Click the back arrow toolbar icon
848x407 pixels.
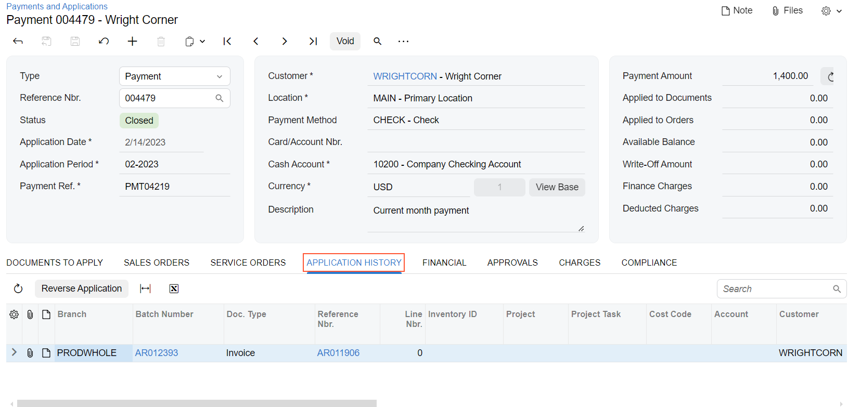pyautogui.click(x=18, y=41)
